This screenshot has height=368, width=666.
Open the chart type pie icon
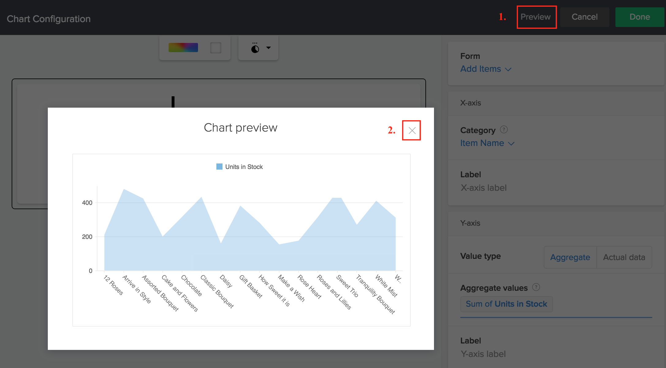255,48
